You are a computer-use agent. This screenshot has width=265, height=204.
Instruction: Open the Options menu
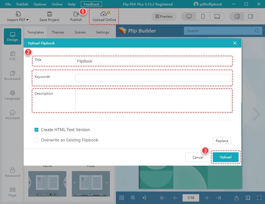pos(40,4)
